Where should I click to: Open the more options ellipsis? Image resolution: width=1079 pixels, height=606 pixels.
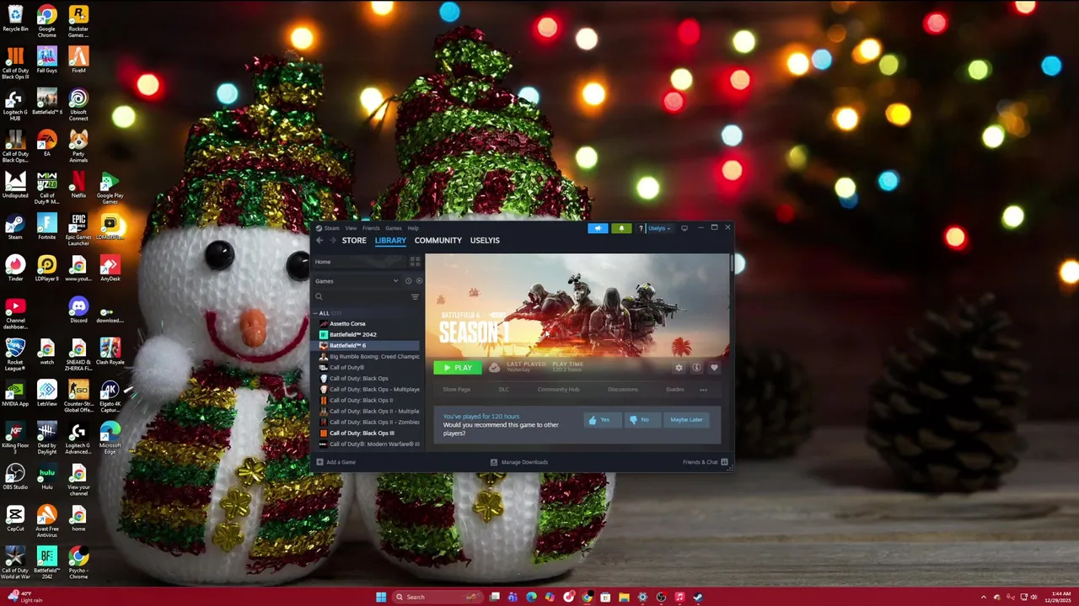(703, 390)
